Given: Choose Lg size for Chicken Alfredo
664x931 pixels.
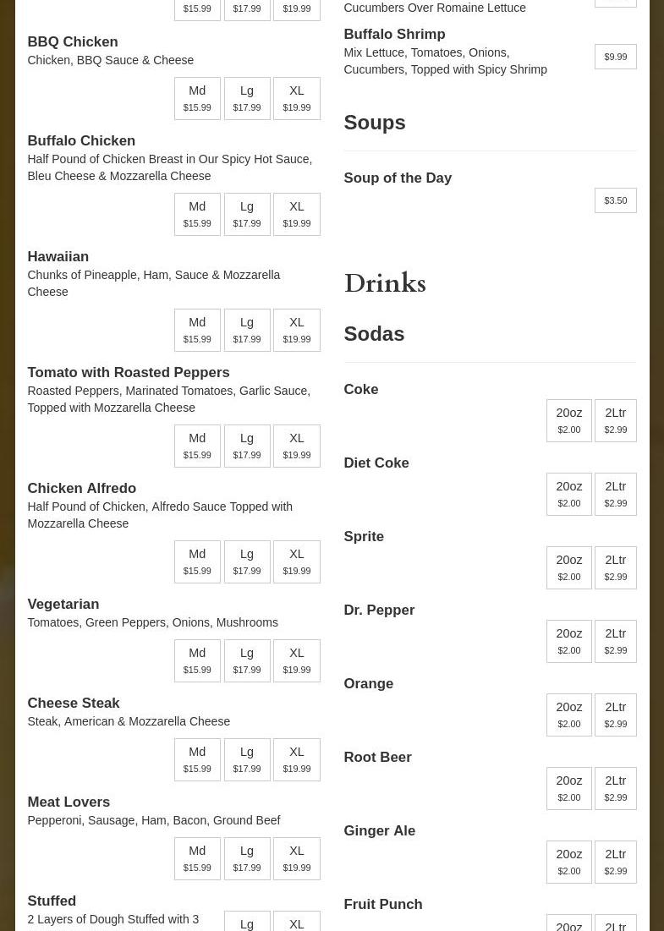Looking at the screenshot, I should [247, 561].
